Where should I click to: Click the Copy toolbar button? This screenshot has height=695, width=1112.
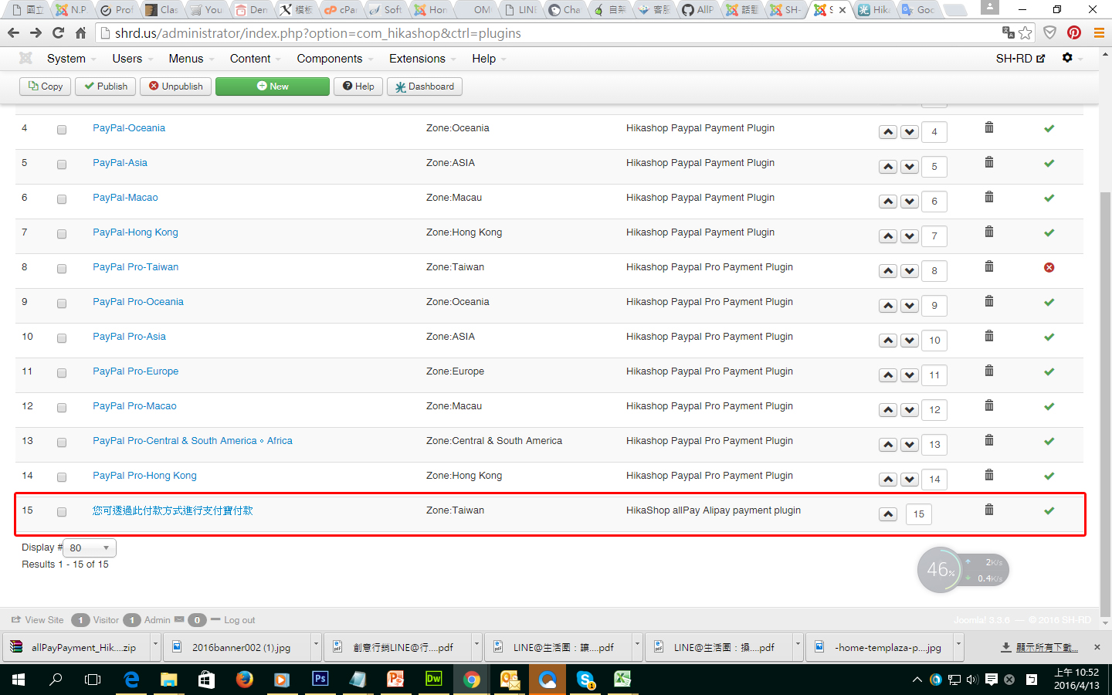coord(46,86)
